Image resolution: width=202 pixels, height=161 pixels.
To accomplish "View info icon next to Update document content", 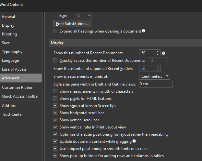I will [x=134, y=141].
